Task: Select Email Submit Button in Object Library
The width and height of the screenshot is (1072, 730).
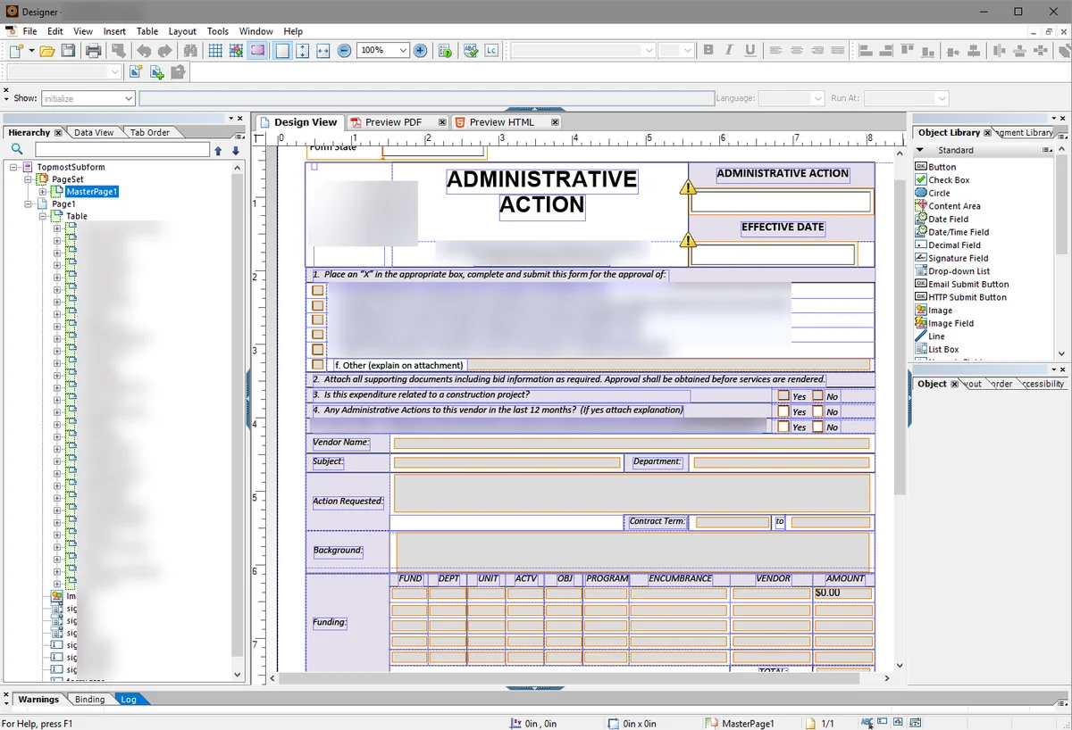Action: coord(968,285)
